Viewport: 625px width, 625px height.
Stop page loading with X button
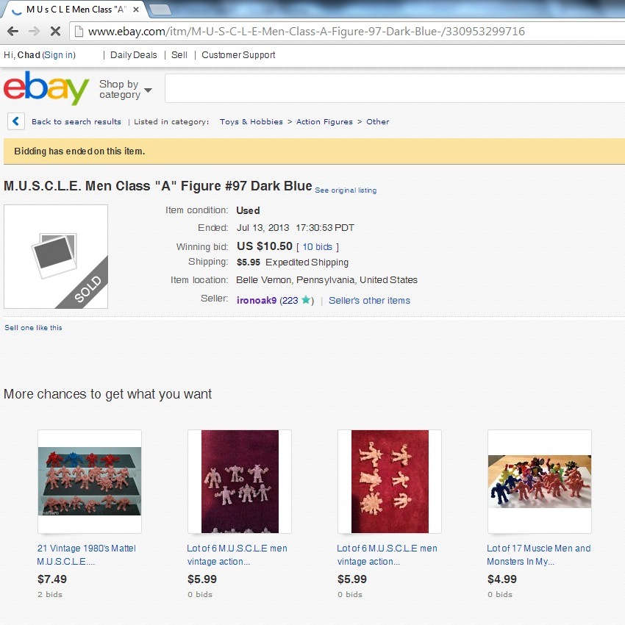click(x=55, y=31)
